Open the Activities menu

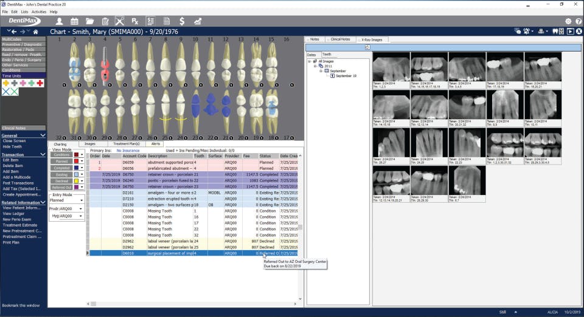[39, 12]
